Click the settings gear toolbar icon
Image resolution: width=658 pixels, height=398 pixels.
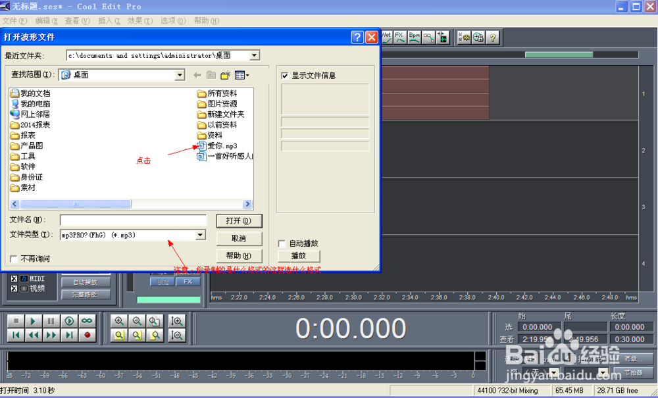pyautogui.click(x=463, y=37)
